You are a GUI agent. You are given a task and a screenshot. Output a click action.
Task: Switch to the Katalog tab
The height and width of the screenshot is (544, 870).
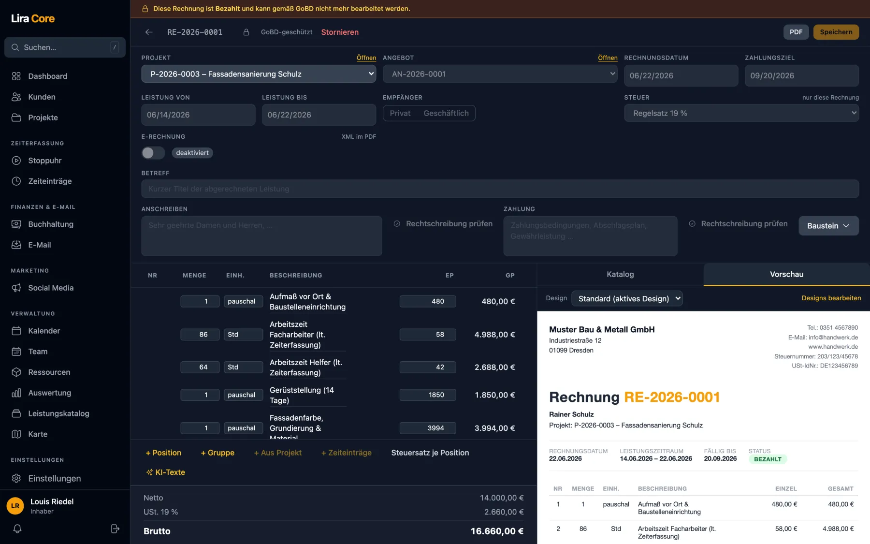tap(620, 275)
